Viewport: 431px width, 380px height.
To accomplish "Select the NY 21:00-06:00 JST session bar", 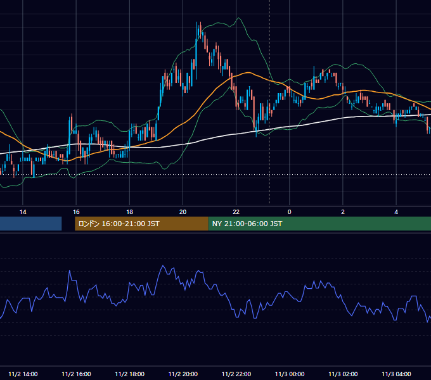I will point(319,224).
